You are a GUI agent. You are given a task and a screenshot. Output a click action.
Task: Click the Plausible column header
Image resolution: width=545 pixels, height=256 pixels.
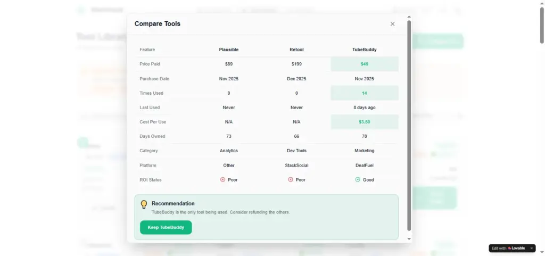[x=229, y=49]
